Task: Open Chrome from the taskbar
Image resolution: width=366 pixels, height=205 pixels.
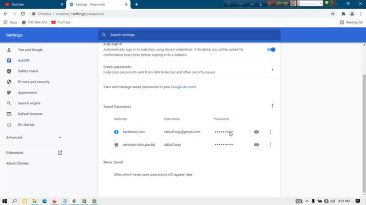Action: [74, 201]
